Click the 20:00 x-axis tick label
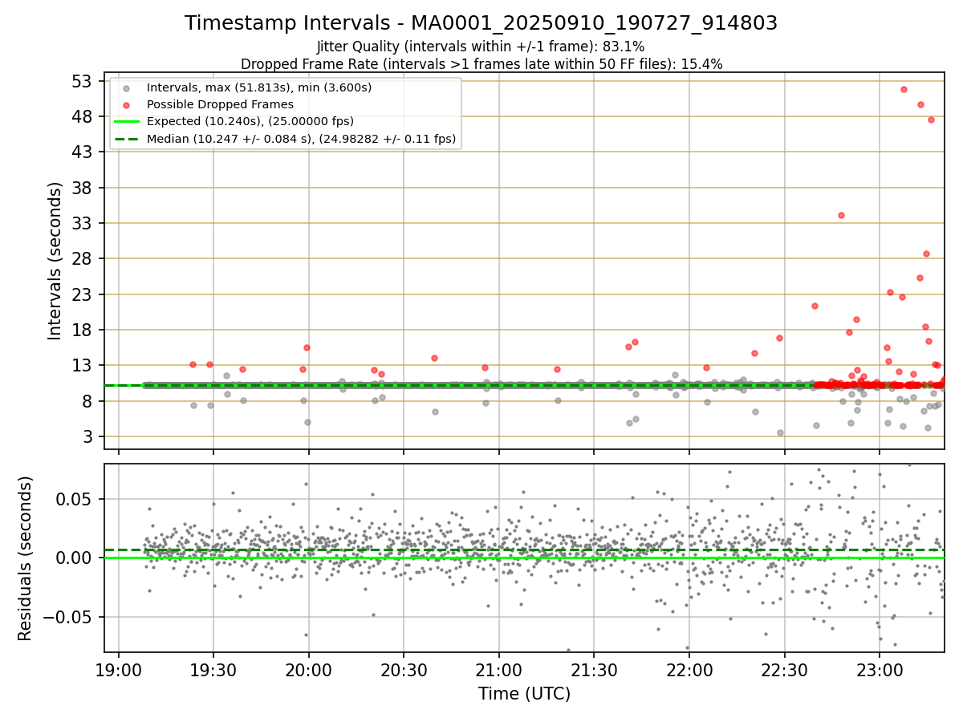 pos(309,669)
